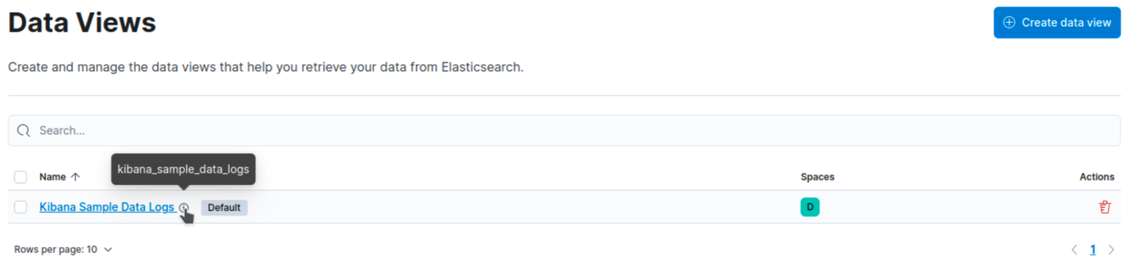
Task: Click the kibana_sample_data_logs tooltip
Action: click(183, 169)
